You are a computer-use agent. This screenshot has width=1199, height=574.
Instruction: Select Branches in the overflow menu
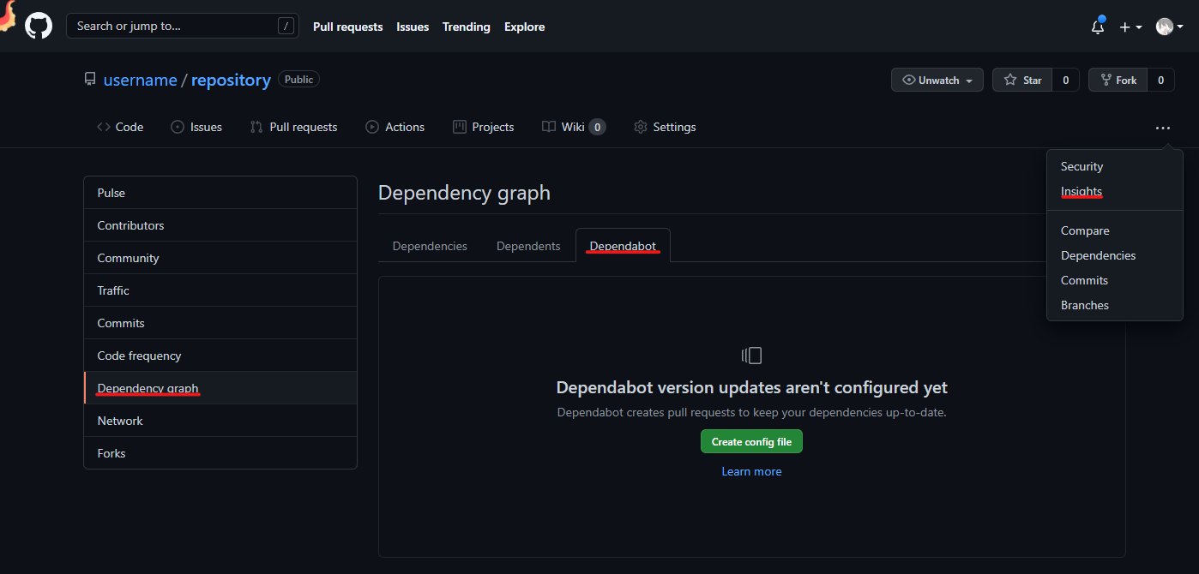click(x=1114, y=305)
